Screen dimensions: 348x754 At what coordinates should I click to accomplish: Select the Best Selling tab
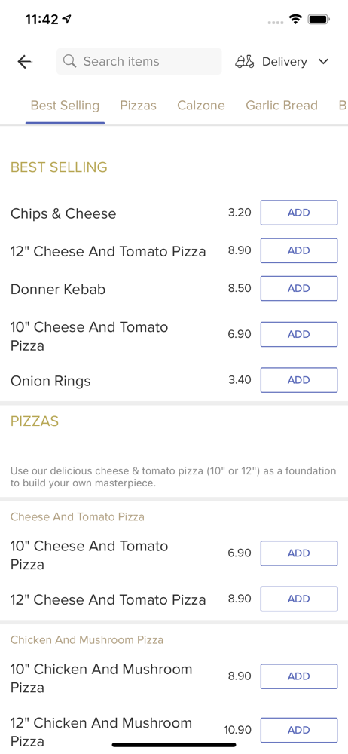65,106
